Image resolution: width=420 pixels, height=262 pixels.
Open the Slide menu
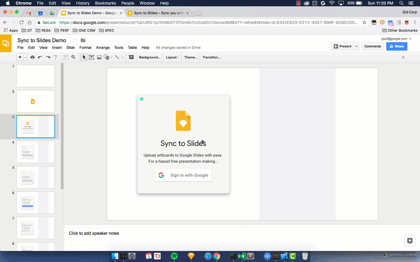click(70, 47)
